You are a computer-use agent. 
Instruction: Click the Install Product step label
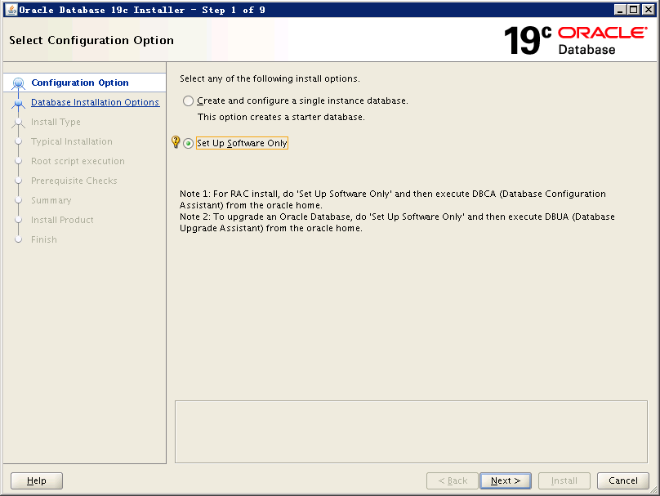point(62,220)
